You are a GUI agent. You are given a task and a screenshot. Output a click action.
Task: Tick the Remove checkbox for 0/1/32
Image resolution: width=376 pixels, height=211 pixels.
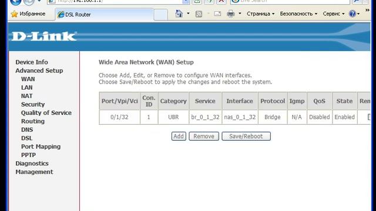coord(370,117)
